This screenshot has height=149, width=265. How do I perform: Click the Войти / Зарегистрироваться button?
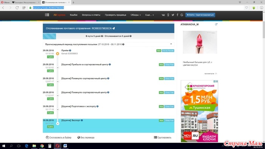click(200, 15)
